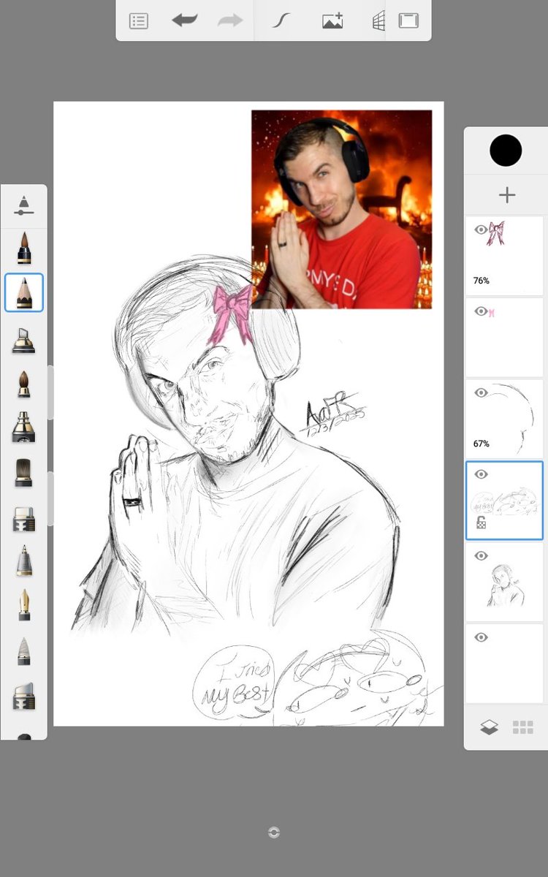The width and height of the screenshot is (548, 877).
Task: Hide the small pink mark layer
Action: coord(481,311)
